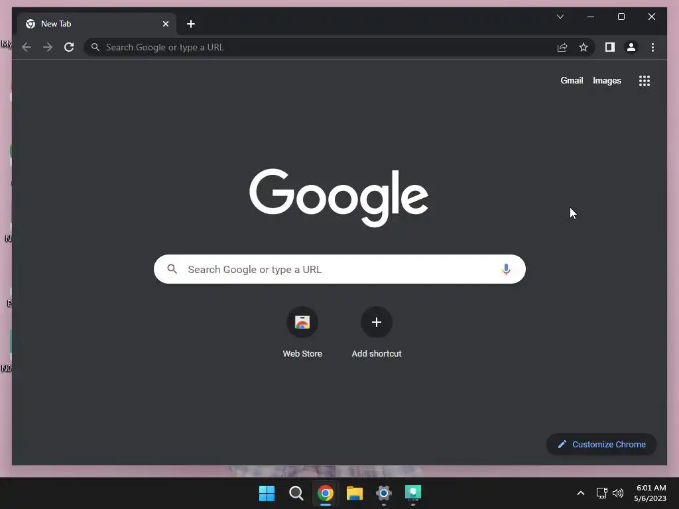
Task: Start voice search with microphone icon
Action: coord(506,269)
